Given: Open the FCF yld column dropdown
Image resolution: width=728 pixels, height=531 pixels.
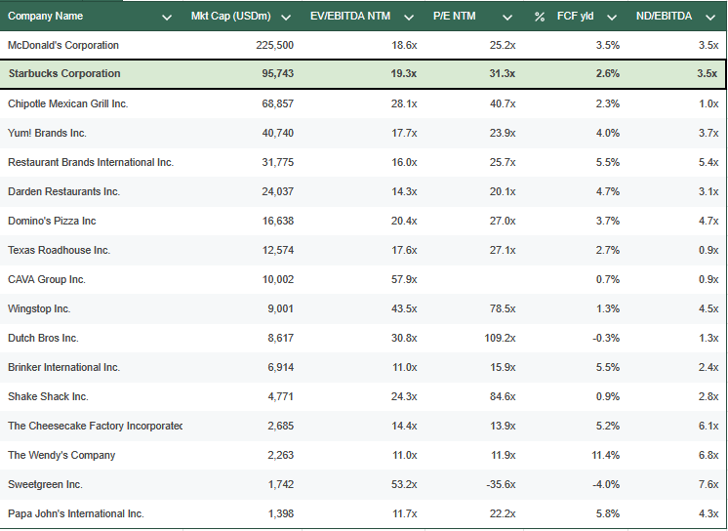Looking at the screenshot, I should tap(612, 18).
